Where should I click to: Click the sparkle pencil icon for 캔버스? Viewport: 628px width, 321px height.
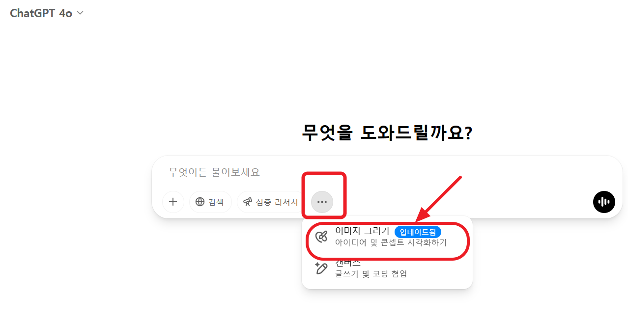point(321,268)
